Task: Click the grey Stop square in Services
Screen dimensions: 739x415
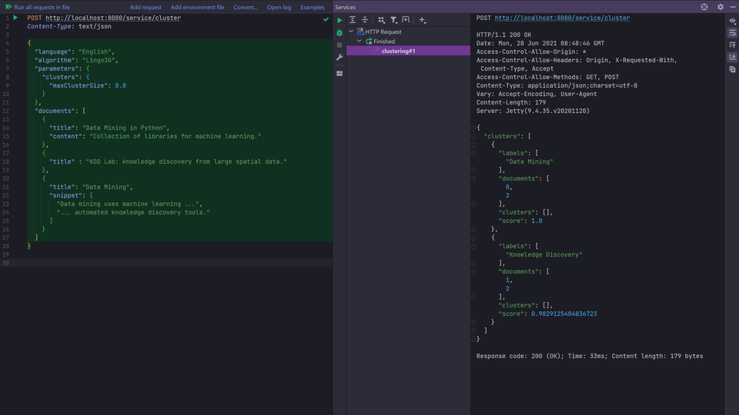Action: click(339, 45)
